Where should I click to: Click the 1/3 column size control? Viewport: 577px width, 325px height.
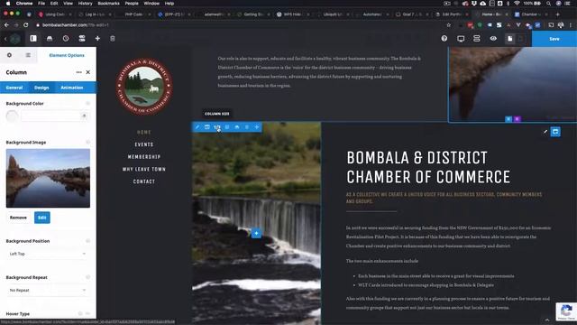(x=217, y=127)
